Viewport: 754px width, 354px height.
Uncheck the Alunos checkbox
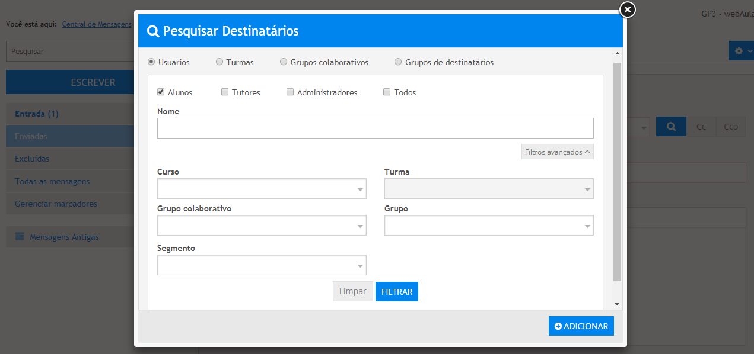coord(161,92)
